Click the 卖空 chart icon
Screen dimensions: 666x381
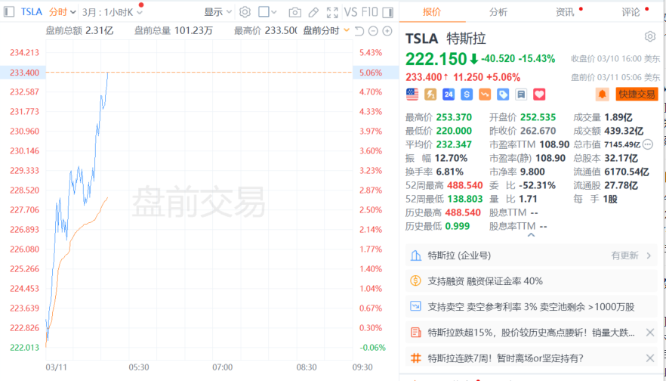pos(416,307)
